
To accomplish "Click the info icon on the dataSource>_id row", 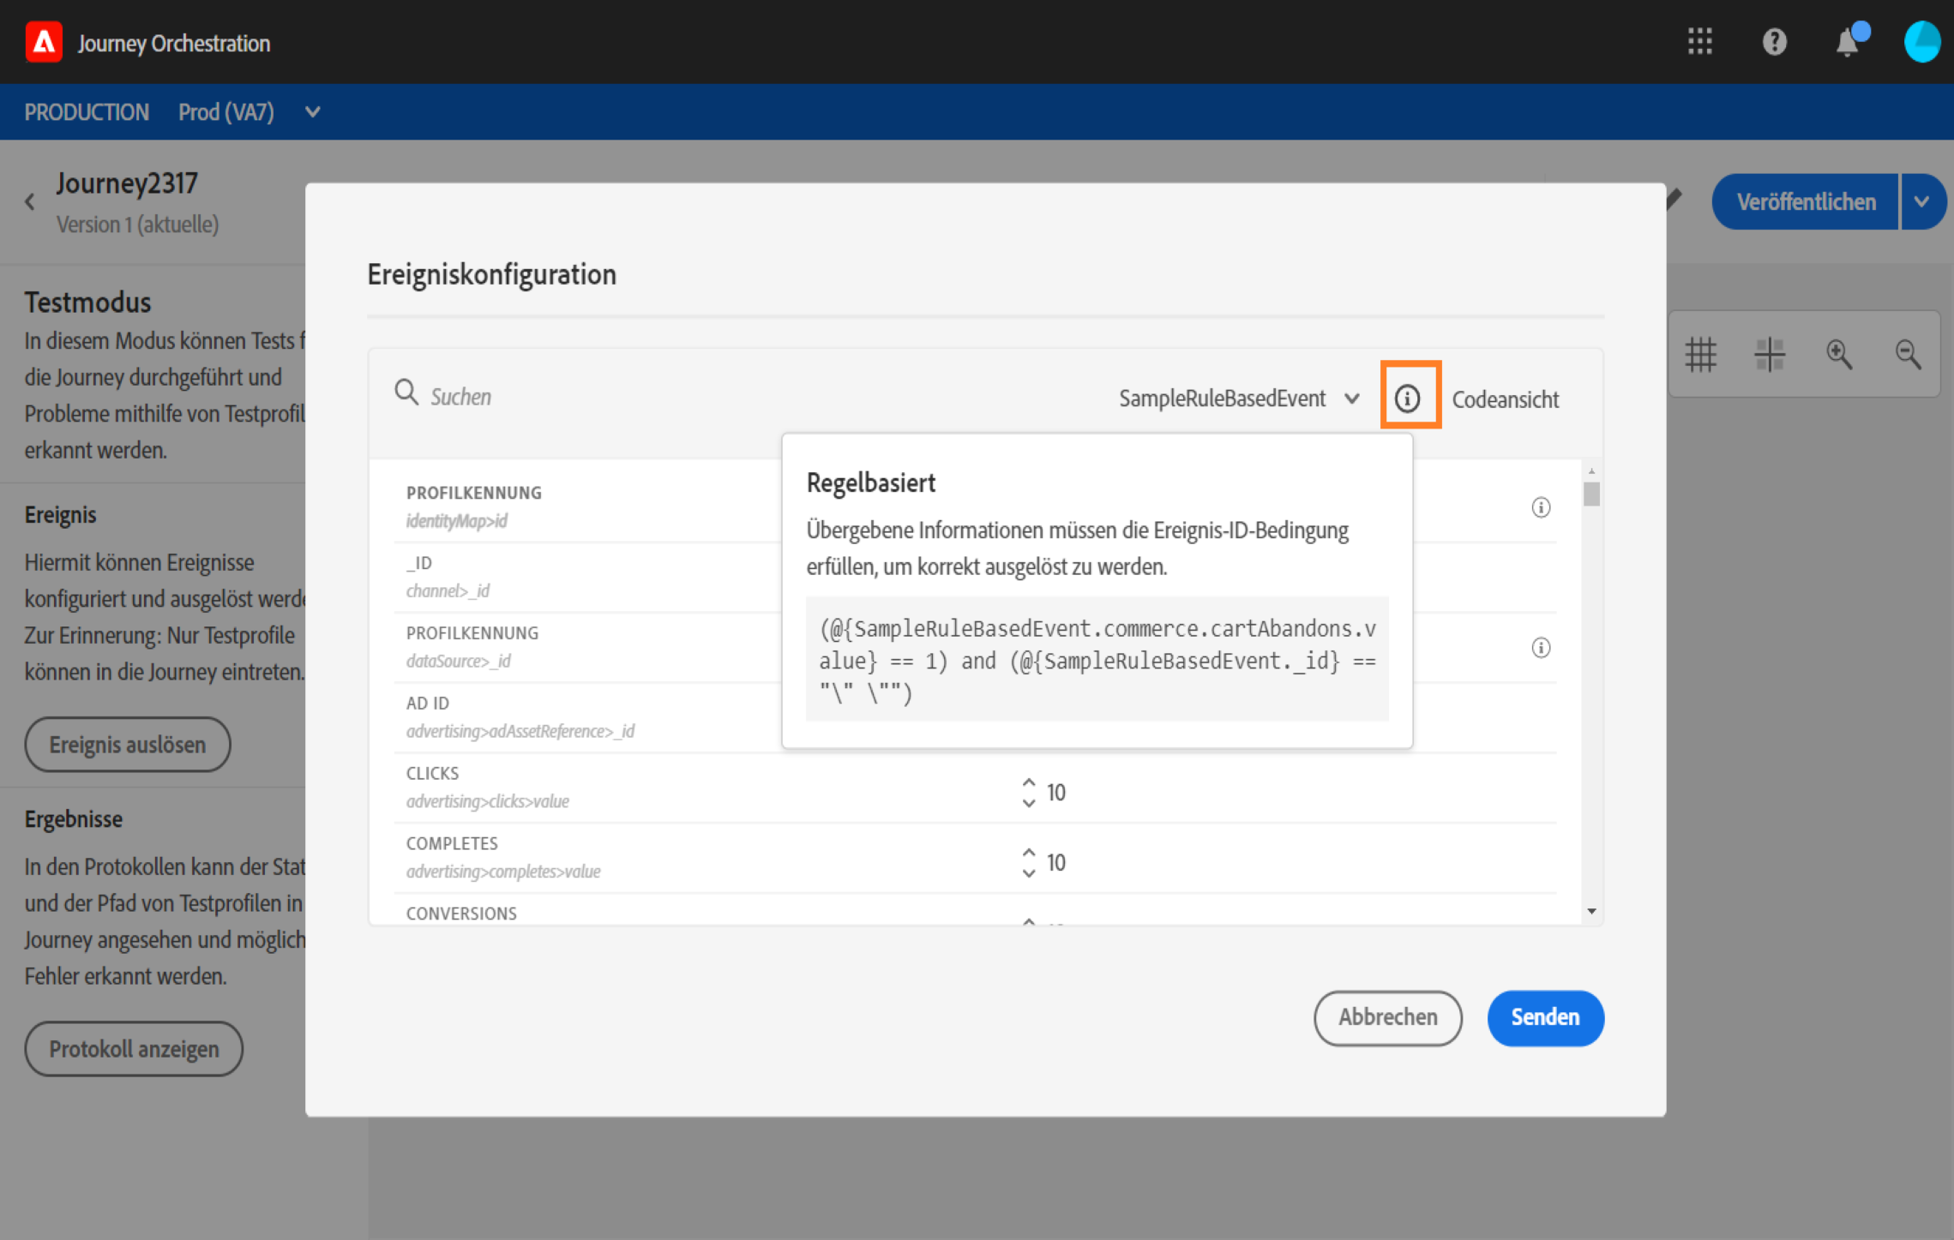I will point(1541,648).
